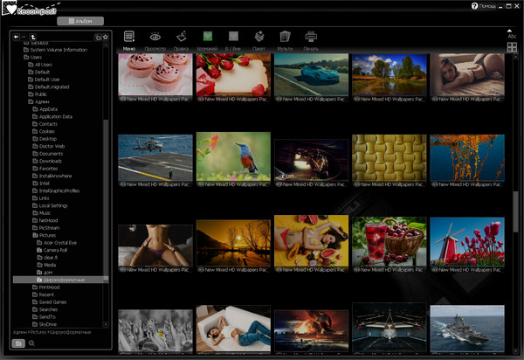Select the green Хромакей tool
This screenshot has width=524, height=360.
pyautogui.click(x=208, y=38)
